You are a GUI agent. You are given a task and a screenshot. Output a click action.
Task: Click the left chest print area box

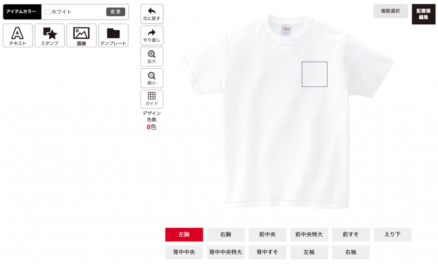314,74
